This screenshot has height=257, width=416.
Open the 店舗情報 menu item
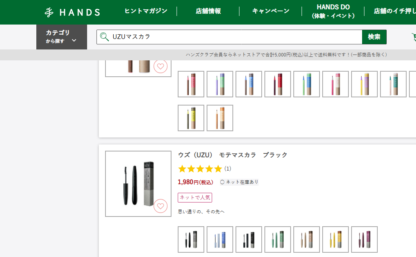[208, 11]
